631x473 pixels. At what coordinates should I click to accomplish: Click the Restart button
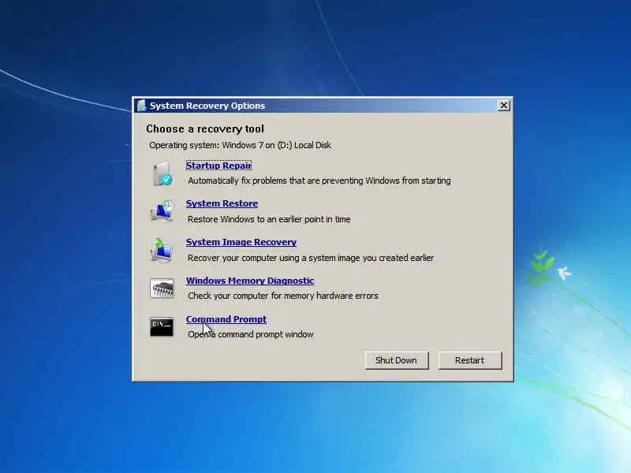point(469,360)
